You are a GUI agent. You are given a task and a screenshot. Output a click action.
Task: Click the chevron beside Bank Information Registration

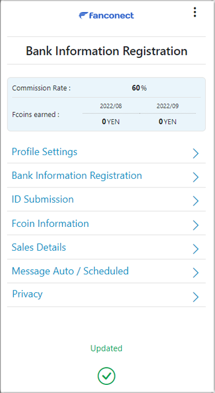(x=196, y=177)
